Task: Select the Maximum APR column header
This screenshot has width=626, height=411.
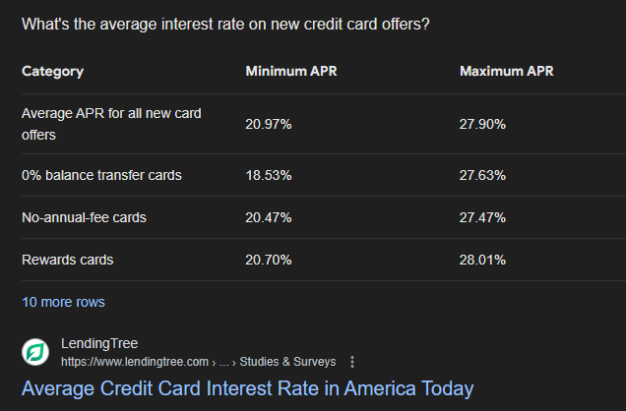Action: 507,71
